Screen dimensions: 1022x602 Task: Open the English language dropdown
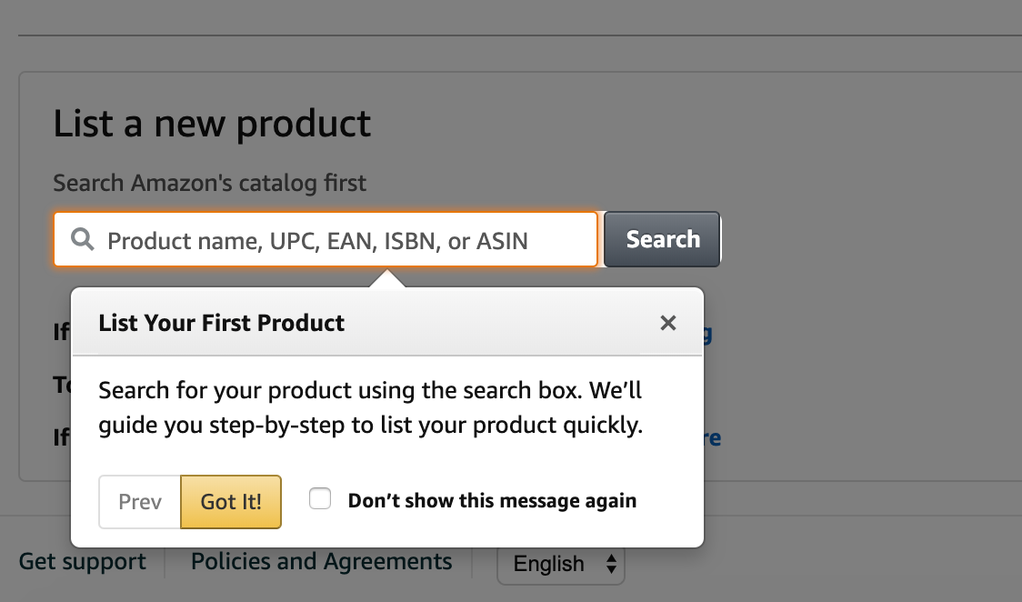560,564
